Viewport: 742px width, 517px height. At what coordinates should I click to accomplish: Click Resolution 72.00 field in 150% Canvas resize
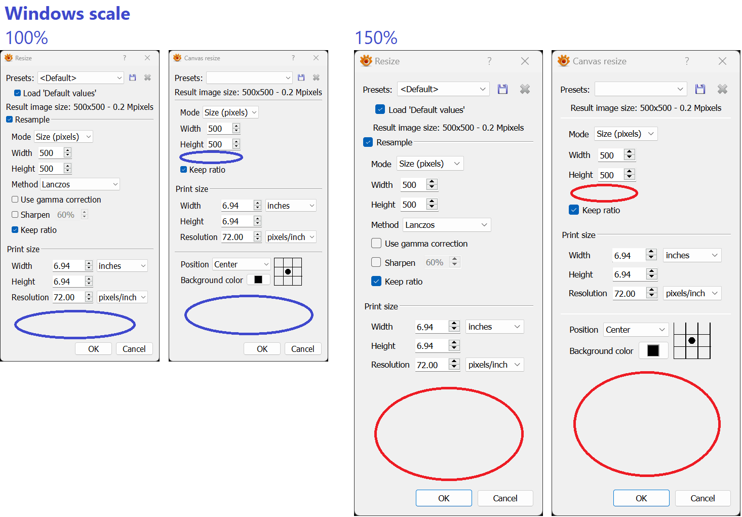[x=630, y=293]
